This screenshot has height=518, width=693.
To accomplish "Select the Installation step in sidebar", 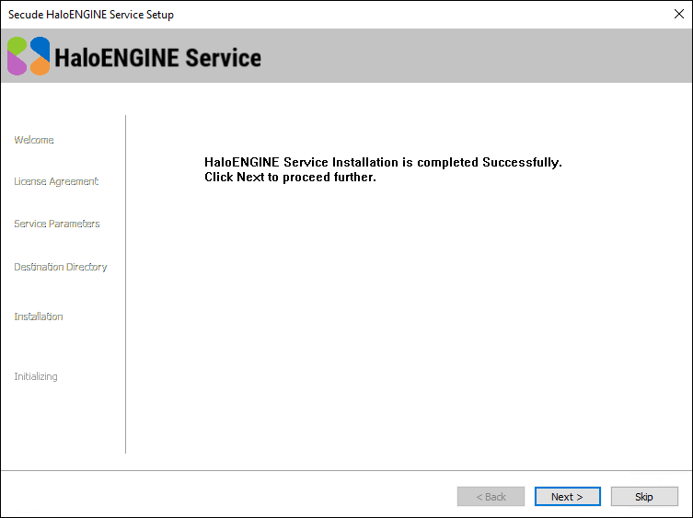I will (x=39, y=317).
